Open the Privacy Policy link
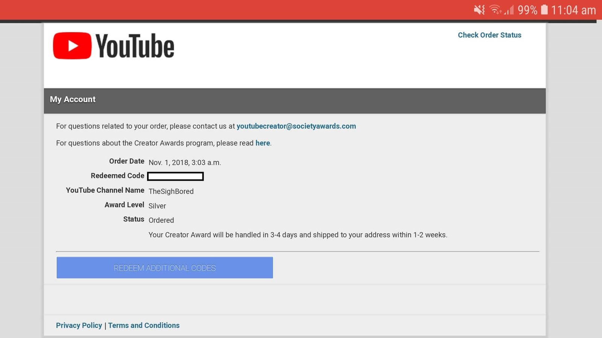Viewport: 602px width, 338px height. coord(79,325)
